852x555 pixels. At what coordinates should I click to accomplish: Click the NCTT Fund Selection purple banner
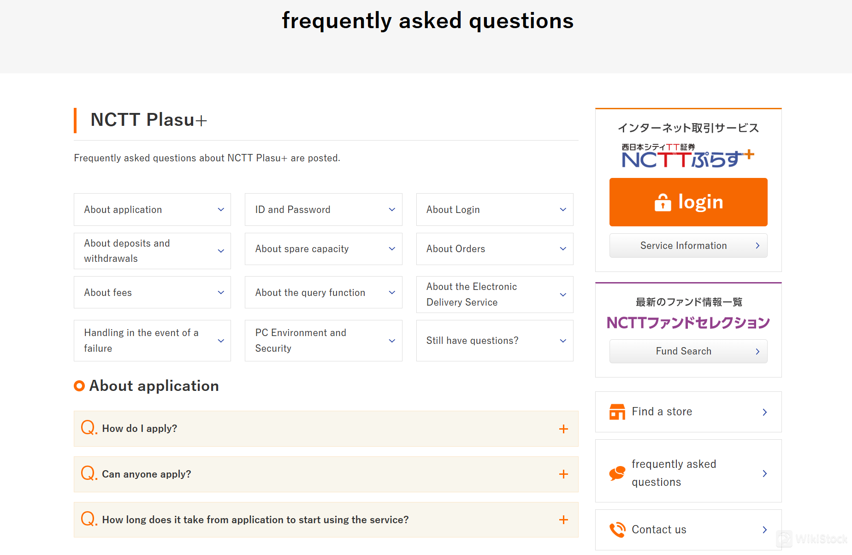(x=688, y=323)
